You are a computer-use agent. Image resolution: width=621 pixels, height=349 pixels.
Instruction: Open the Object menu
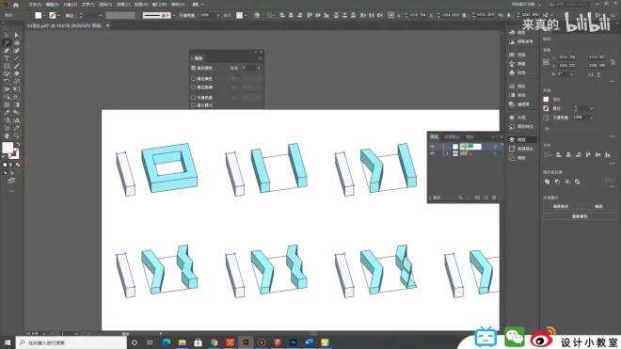[71, 5]
